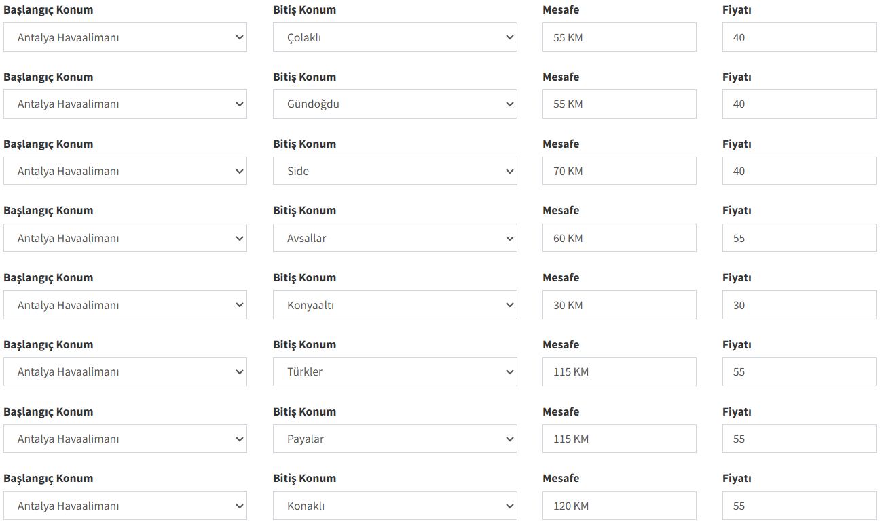
Task: Click the 60 KM distance field
Action: click(619, 238)
